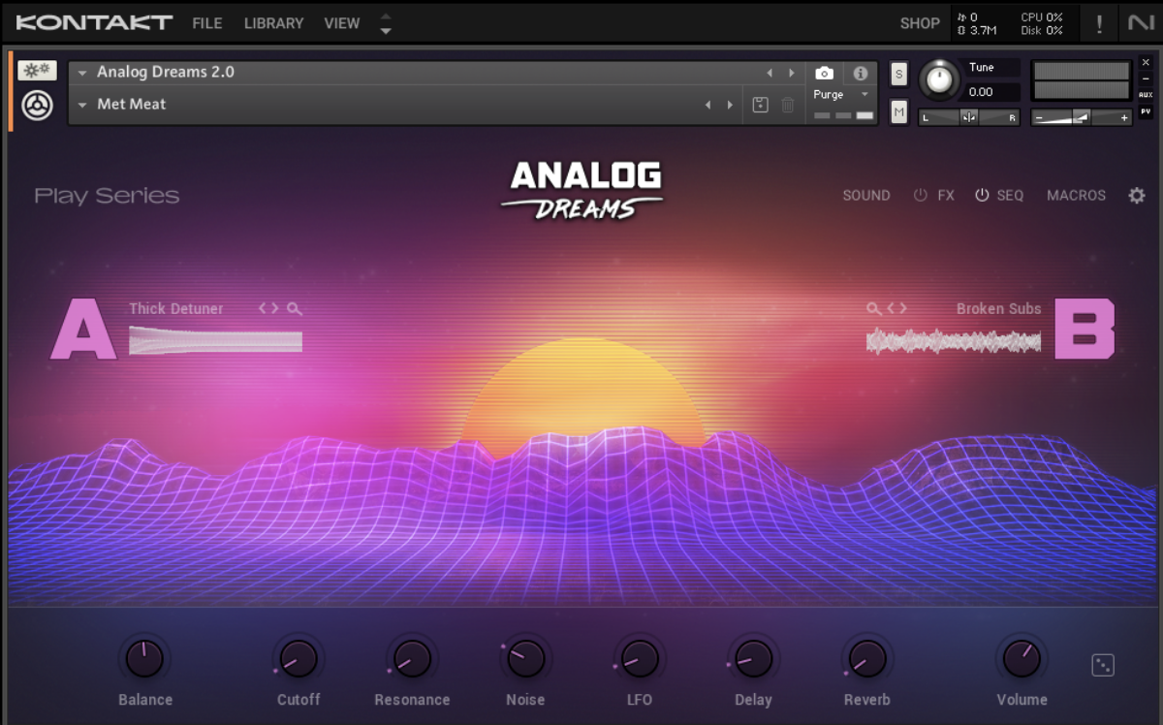
Task: Expand the Analog Dreams 2.0 instrument dropdown
Action: 83,74
